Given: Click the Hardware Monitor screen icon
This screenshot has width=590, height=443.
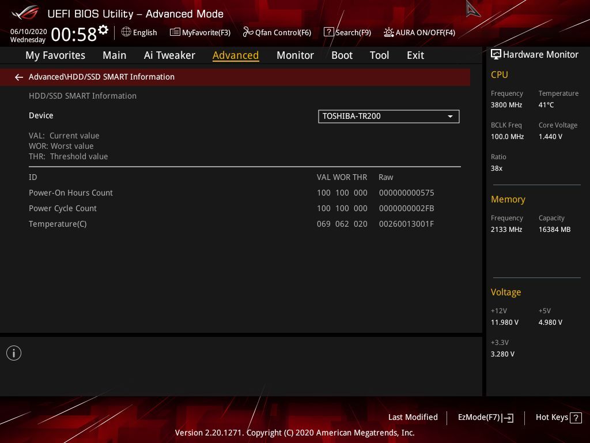Looking at the screenshot, I should point(496,55).
